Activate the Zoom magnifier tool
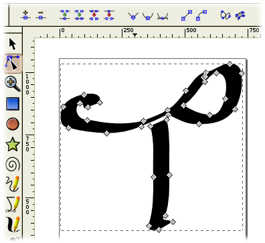265x243 pixels. tap(13, 84)
